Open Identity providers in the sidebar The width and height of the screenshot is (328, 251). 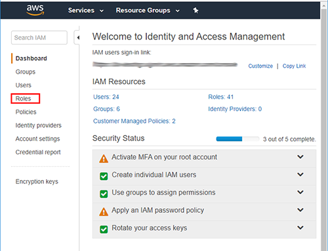pyautogui.click(x=39, y=126)
